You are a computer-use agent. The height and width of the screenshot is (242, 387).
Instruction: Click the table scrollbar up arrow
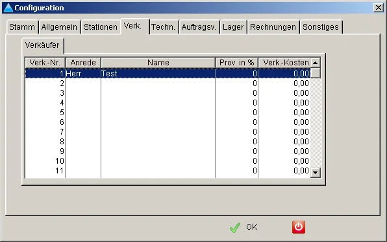click(x=315, y=63)
